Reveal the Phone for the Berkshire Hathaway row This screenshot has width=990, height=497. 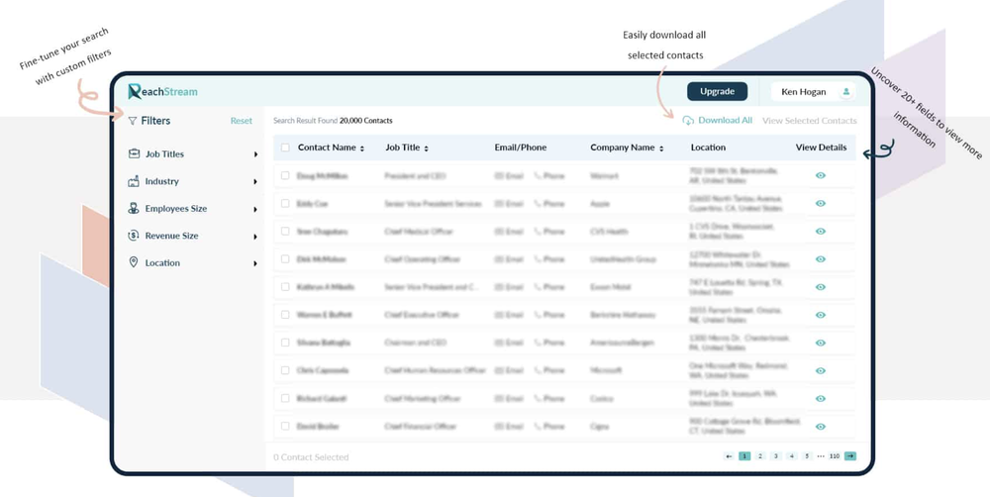[548, 315]
